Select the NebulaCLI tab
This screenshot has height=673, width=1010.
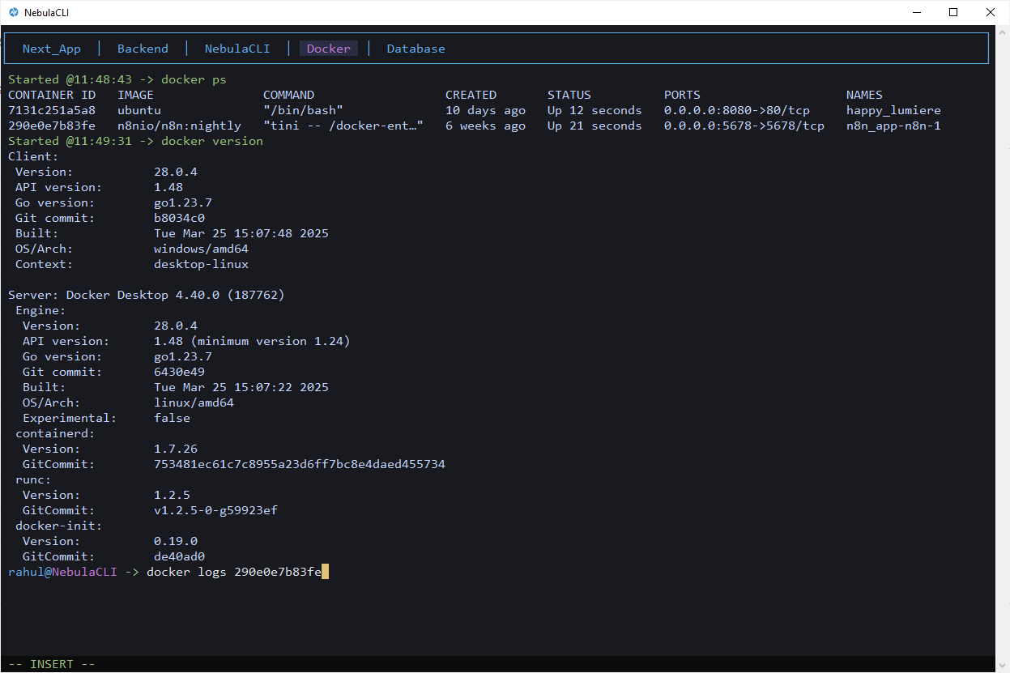pyautogui.click(x=237, y=49)
